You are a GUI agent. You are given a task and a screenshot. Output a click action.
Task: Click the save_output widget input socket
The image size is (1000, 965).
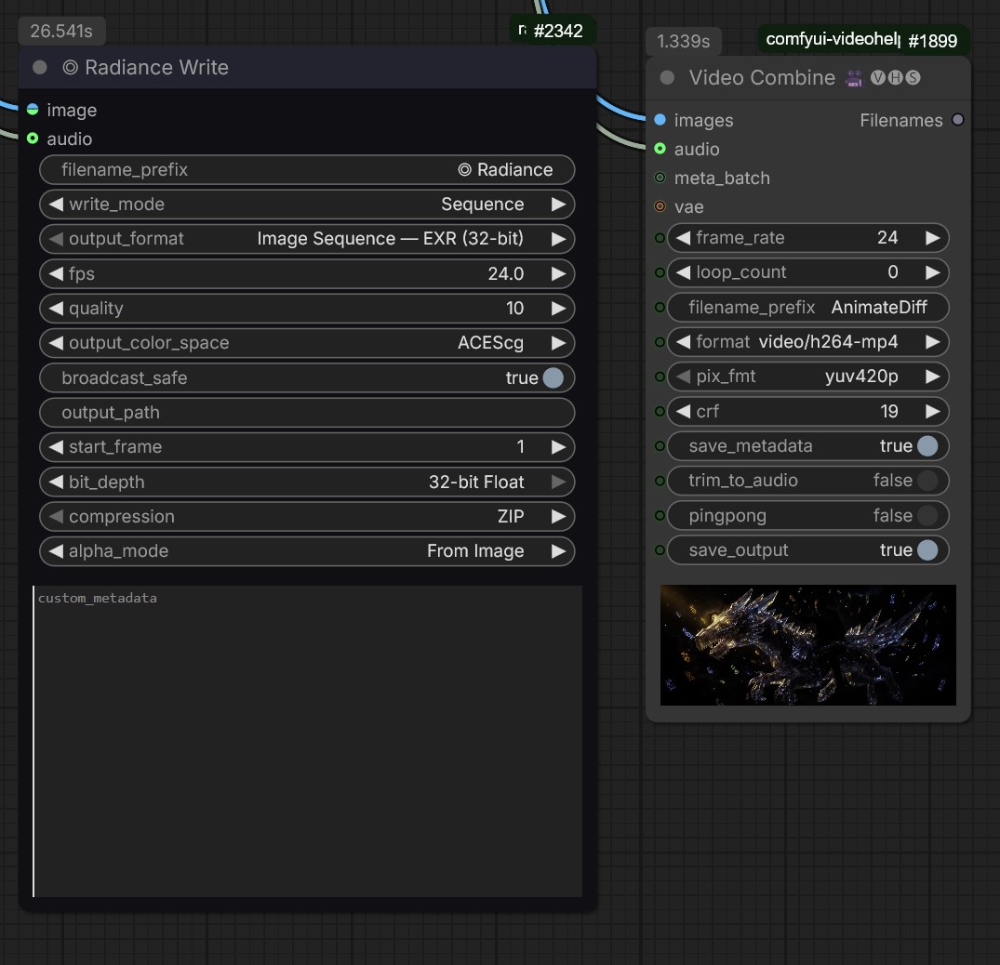[x=660, y=550]
